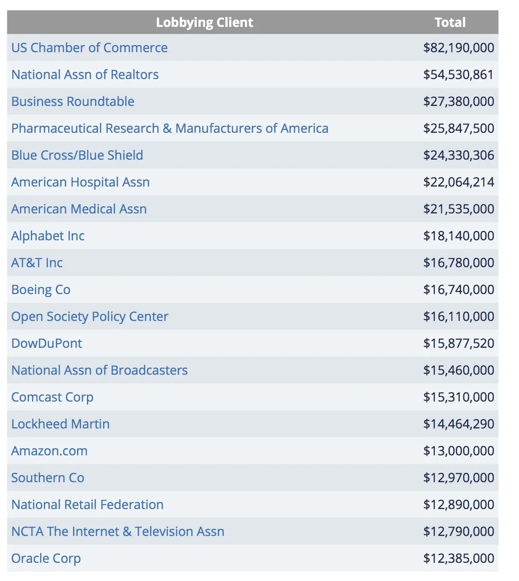Screen dimensions: 519x581
Task: Open Open Society Policy Center link
Action: tap(90, 317)
